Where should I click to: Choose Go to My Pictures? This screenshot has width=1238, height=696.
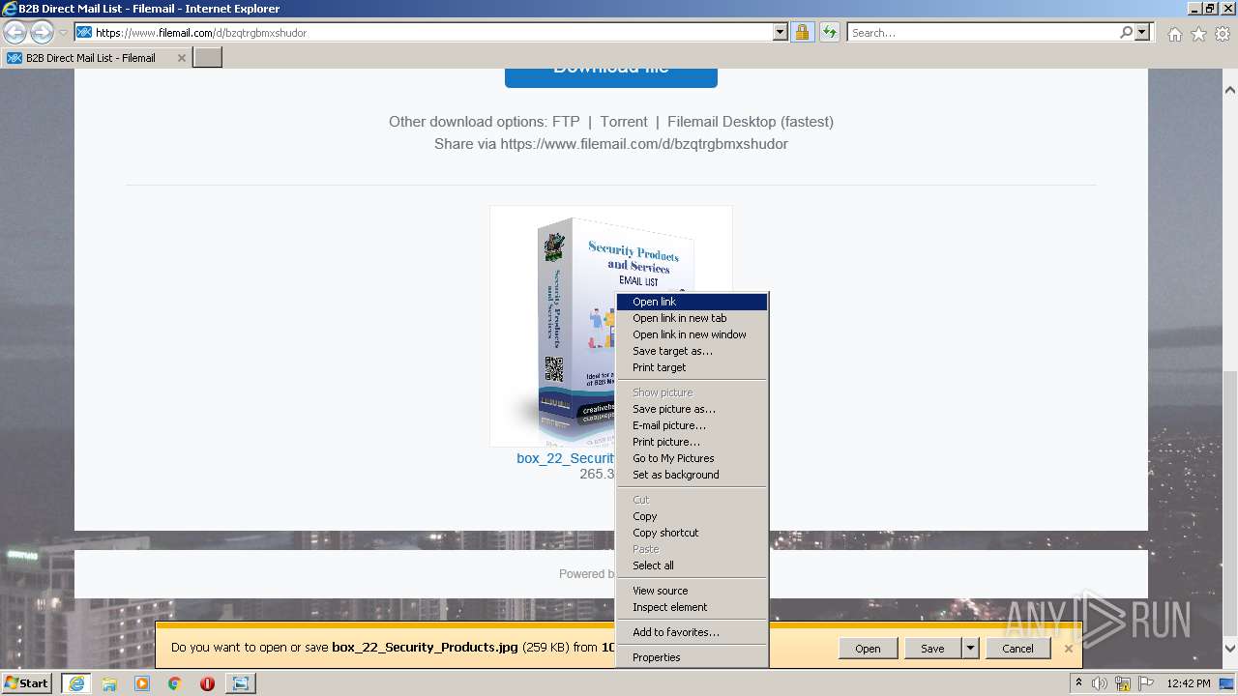point(693,458)
